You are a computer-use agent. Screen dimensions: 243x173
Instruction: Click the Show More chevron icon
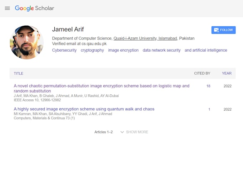[122, 132]
